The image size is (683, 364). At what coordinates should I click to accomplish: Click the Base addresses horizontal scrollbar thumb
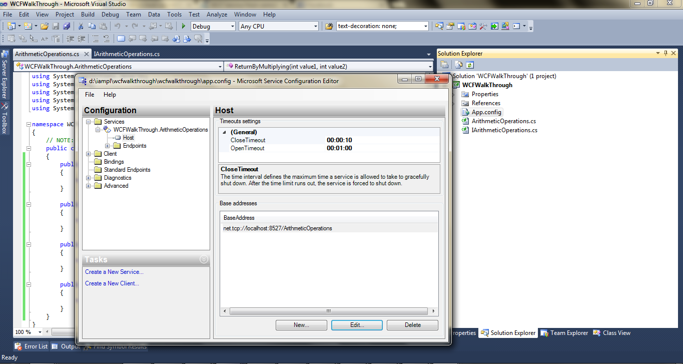tap(328, 311)
